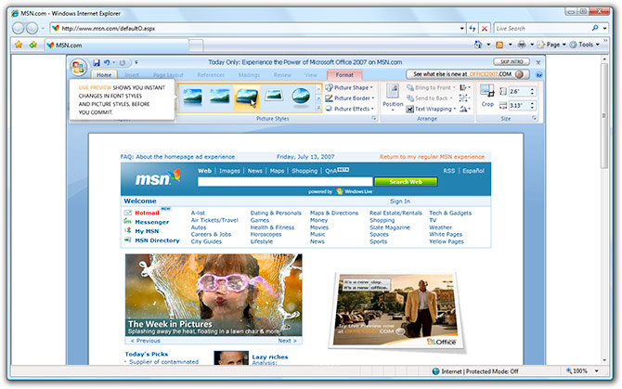Click the Print icon in IE toolbar
Image resolution: width=622 pixels, height=389 pixels.
pos(522,45)
